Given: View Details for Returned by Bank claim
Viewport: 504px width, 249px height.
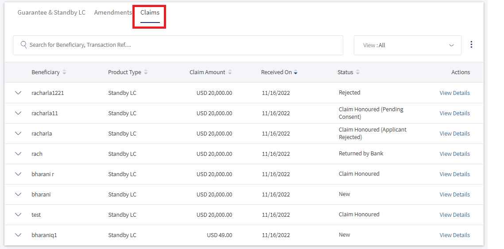Looking at the screenshot, I should click(454, 154).
